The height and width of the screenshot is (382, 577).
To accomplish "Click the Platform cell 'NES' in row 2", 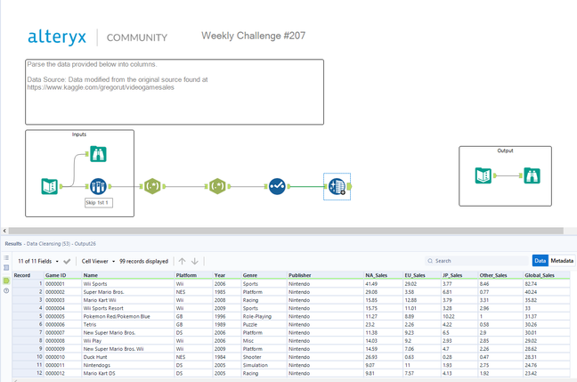I will [193, 292].
